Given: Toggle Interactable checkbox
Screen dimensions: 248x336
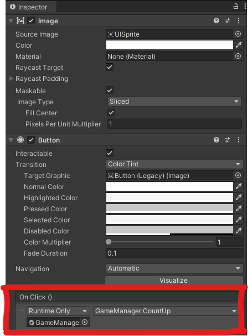Looking at the screenshot, I should [x=110, y=153].
